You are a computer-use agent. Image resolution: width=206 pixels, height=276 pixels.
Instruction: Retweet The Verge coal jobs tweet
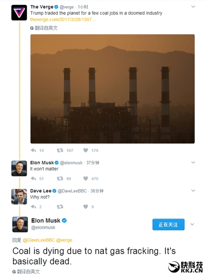60,150
